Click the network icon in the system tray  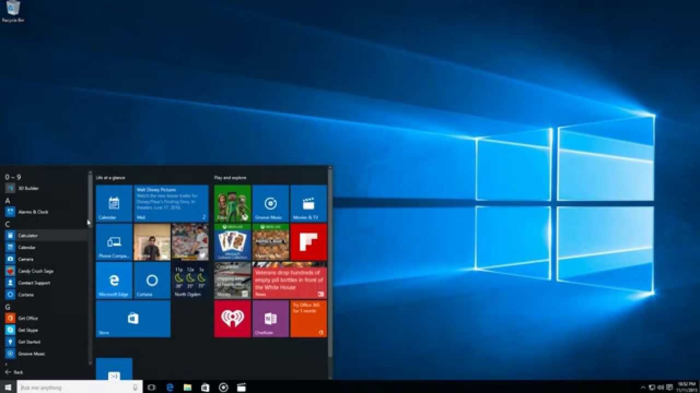652,388
